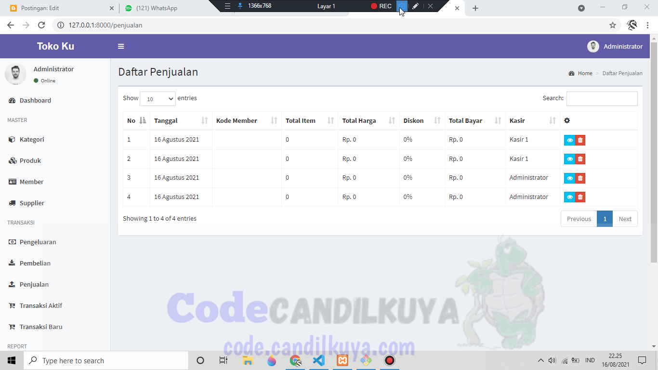
Task: Open the Member management page
Action: 32,182
